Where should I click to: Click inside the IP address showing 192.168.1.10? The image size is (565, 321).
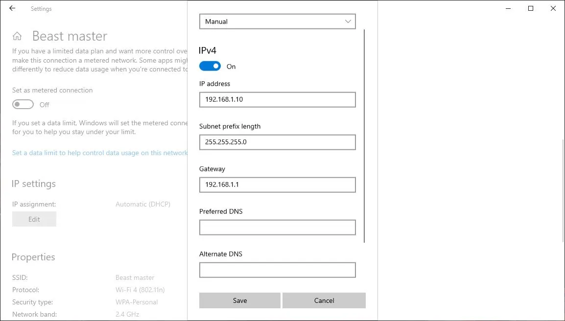pyautogui.click(x=277, y=99)
